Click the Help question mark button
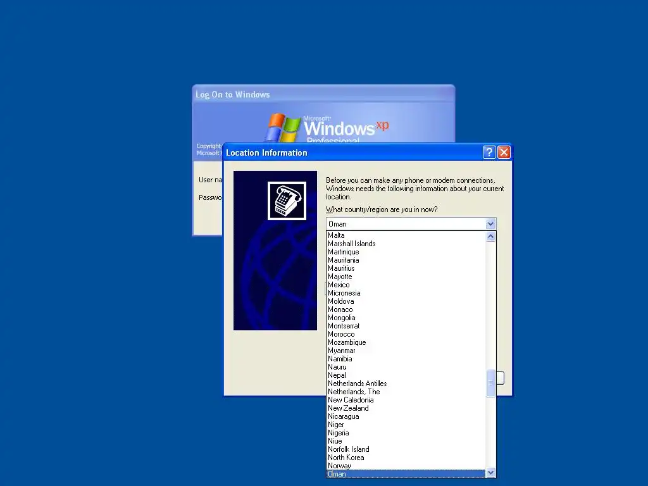648x486 pixels. click(489, 153)
